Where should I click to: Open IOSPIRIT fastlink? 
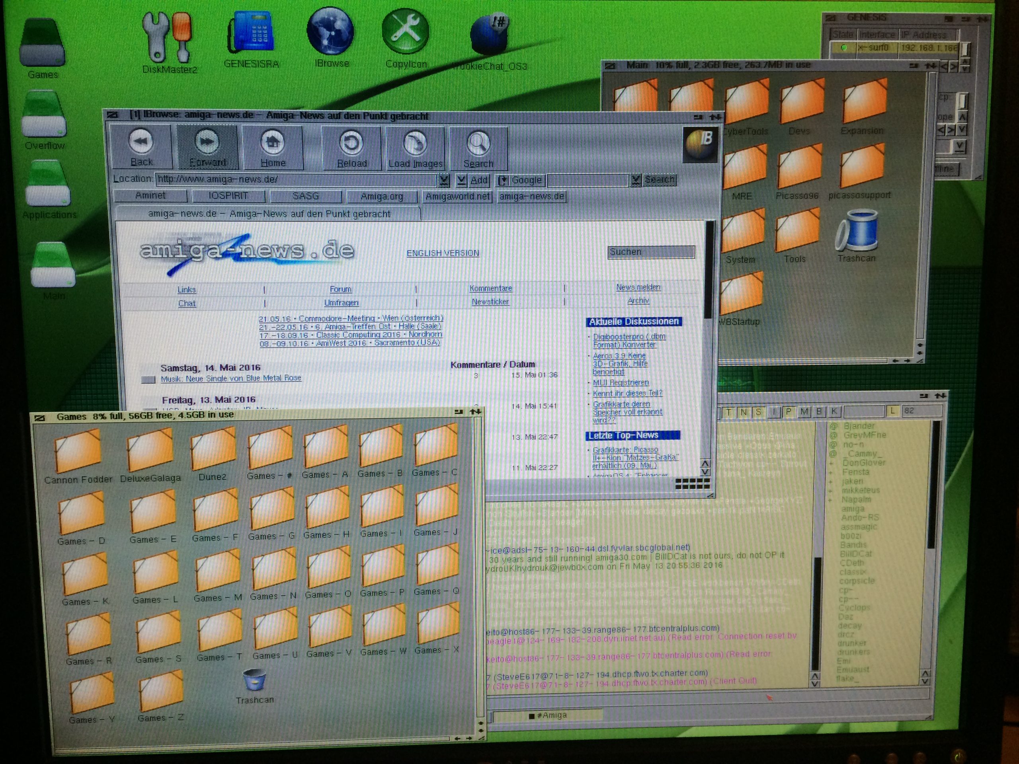click(228, 196)
